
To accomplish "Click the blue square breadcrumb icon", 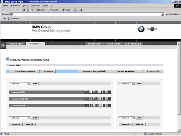I will tap(8, 59).
